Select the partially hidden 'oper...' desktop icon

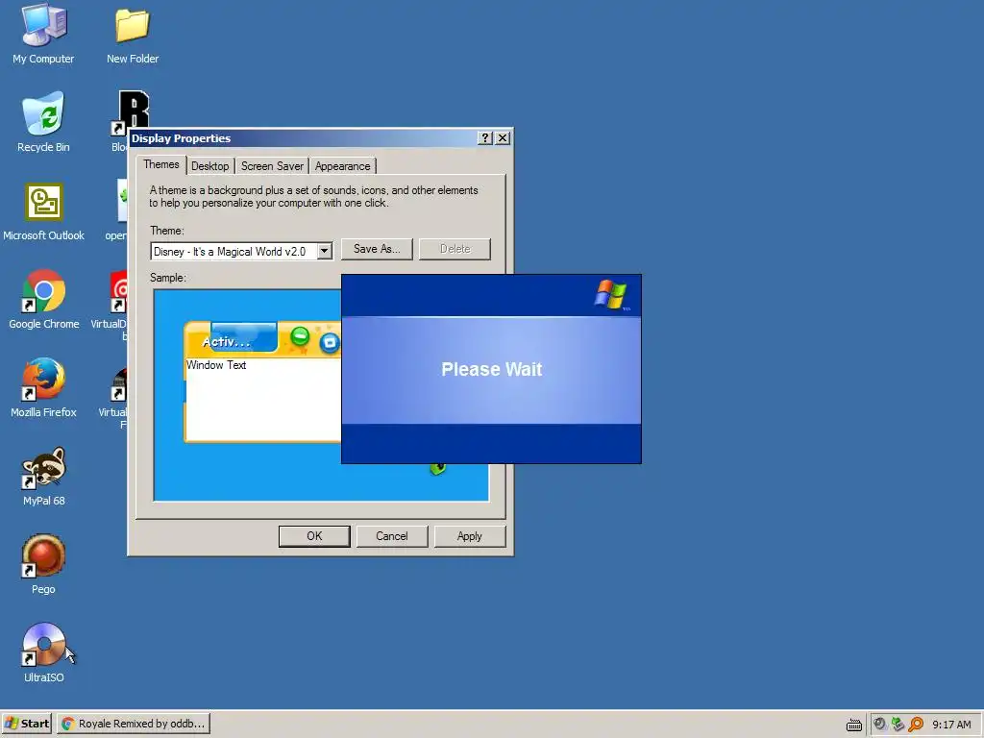(x=122, y=201)
